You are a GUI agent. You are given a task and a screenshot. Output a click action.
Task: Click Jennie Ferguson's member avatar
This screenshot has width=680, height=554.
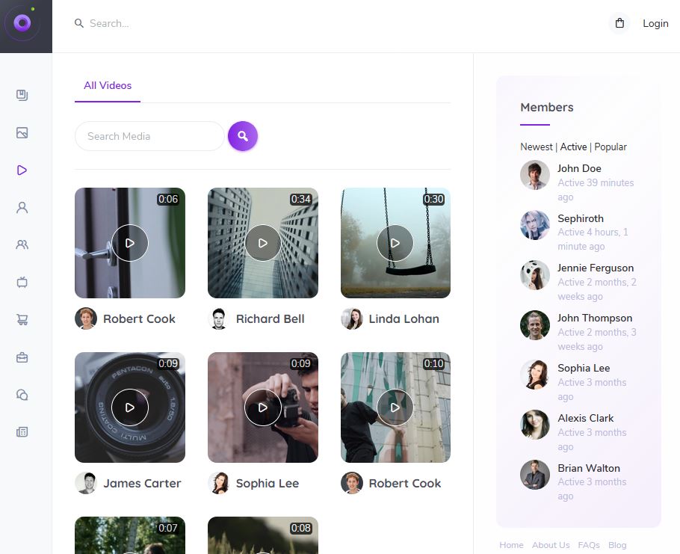(x=535, y=275)
